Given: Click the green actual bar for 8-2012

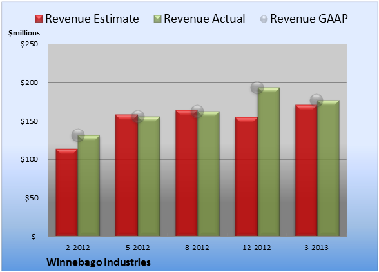Looking at the screenshot, I should (208, 173).
